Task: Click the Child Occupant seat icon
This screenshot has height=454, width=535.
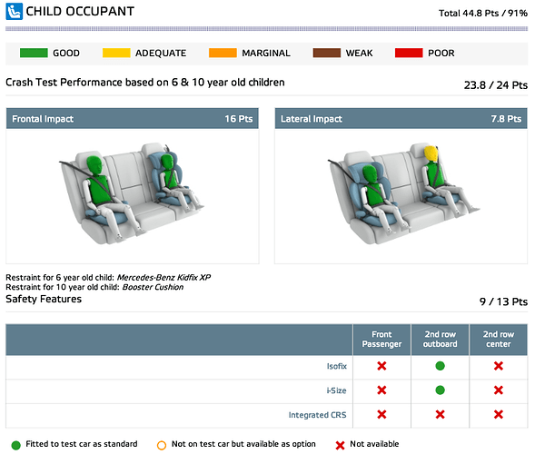Action: (14, 11)
